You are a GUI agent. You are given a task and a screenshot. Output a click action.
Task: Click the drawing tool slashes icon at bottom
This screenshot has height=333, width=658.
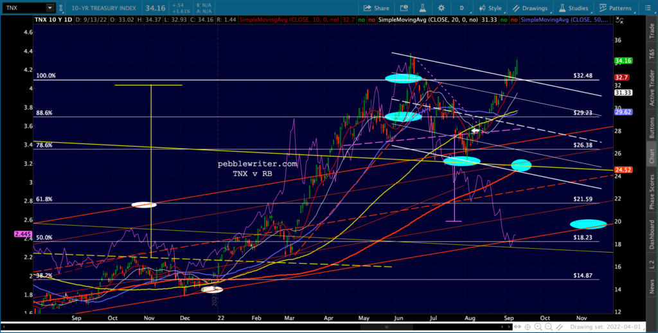pos(558,327)
